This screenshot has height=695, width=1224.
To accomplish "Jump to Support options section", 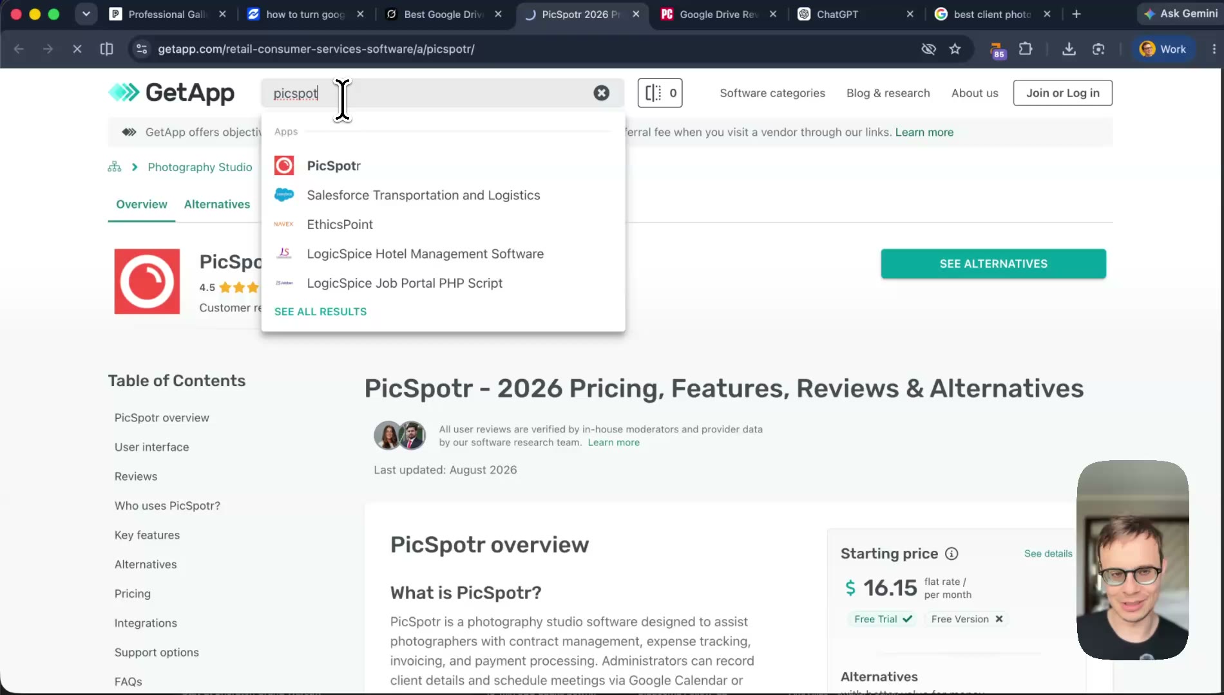I will tap(157, 653).
